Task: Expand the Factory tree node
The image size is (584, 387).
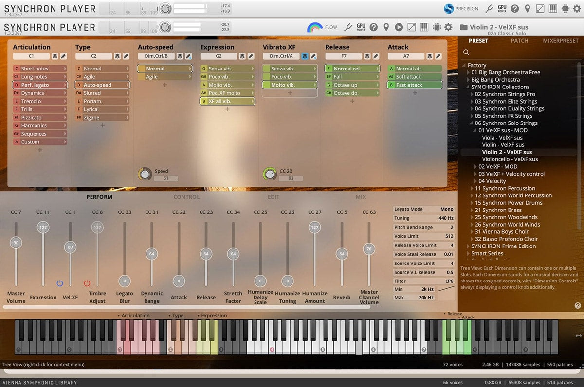Action: point(464,65)
